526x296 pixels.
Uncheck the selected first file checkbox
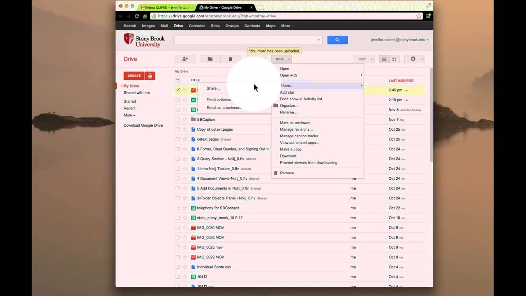click(178, 90)
